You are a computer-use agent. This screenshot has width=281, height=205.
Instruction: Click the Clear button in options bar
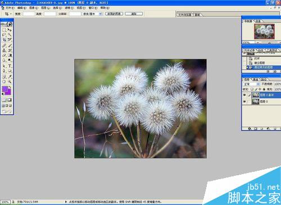pyautogui.click(x=134, y=14)
